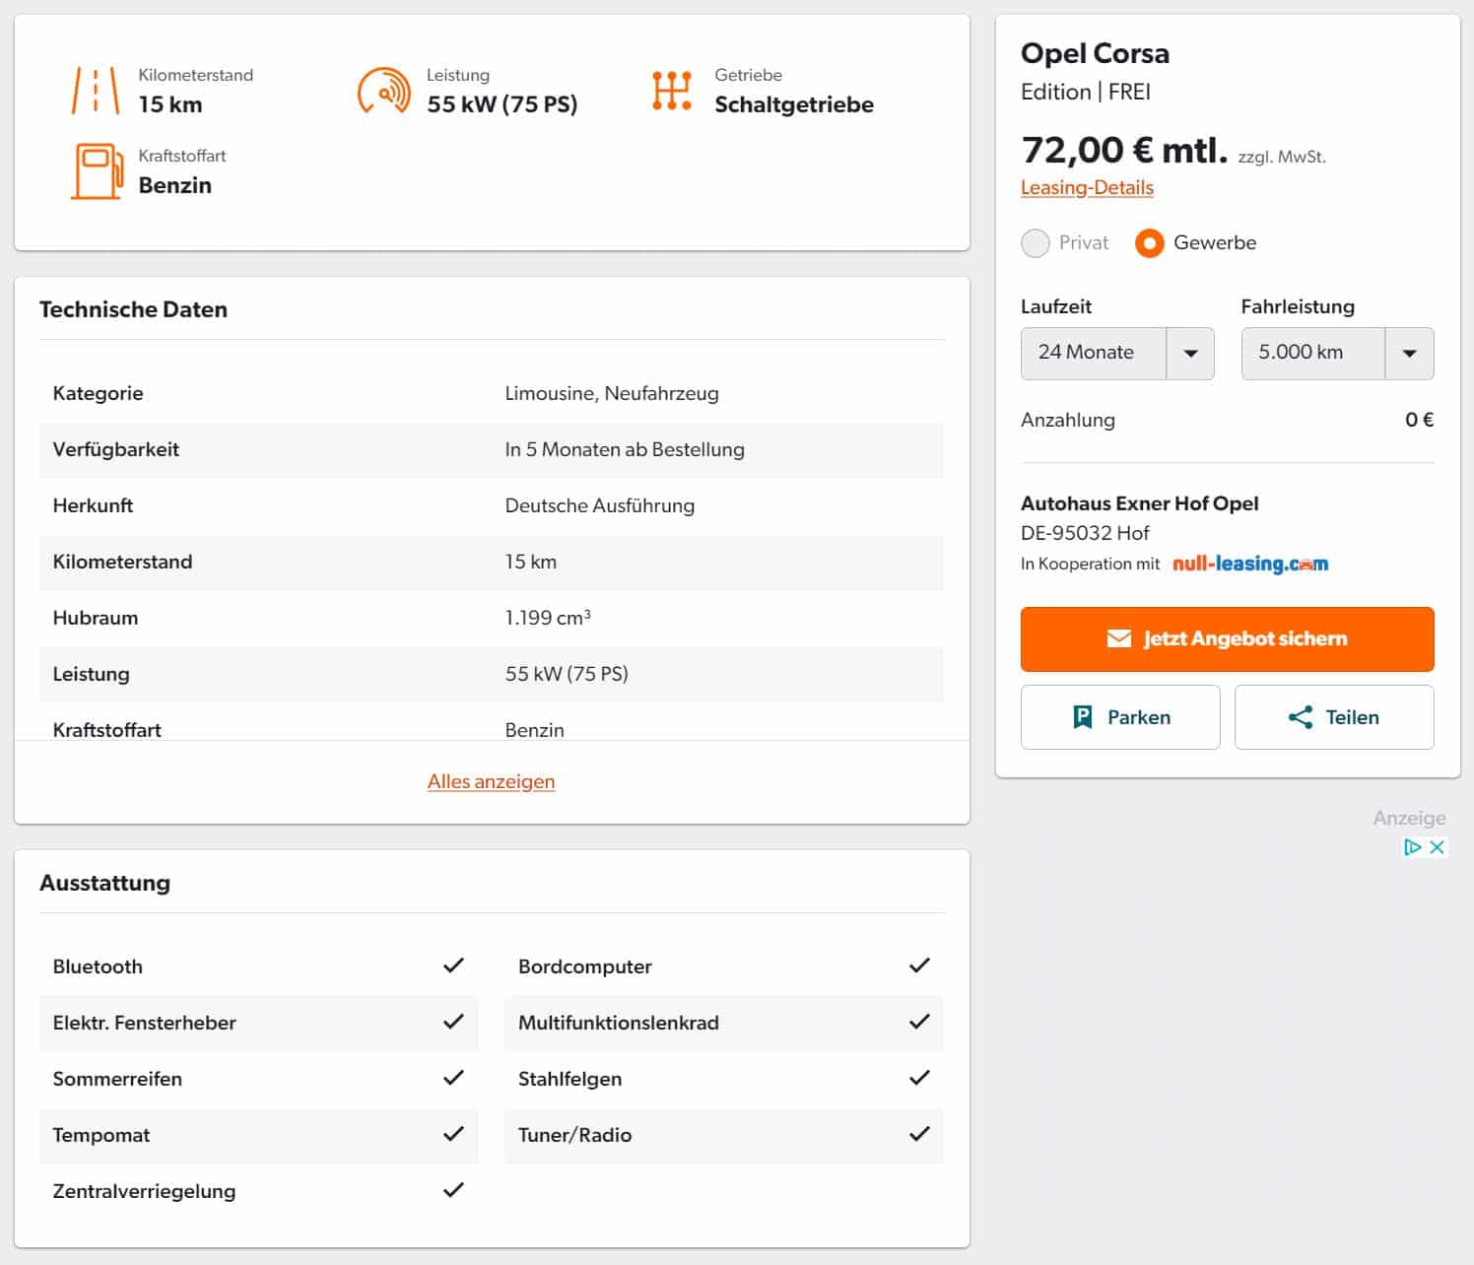The image size is (1474, 1265).
Task: Click the Tuner/Radio checkmark
Action: (x=919, y=1134)
